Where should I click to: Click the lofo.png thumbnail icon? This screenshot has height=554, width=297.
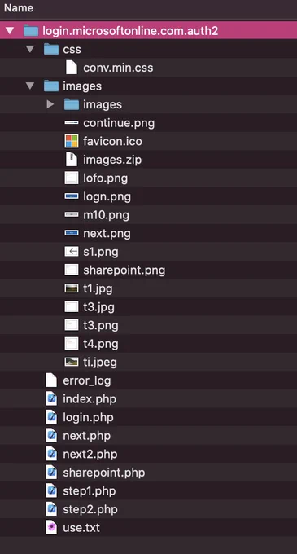coord(72,178)
